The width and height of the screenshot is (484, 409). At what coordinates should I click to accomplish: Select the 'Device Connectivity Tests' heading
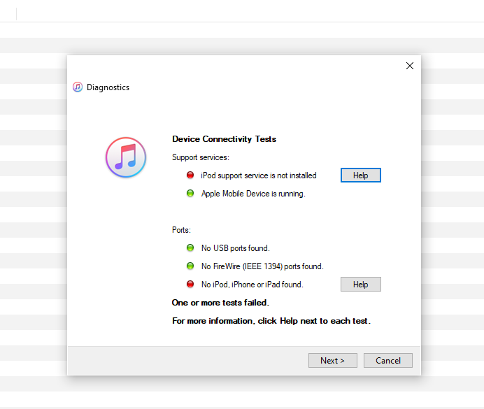[224, 139]
